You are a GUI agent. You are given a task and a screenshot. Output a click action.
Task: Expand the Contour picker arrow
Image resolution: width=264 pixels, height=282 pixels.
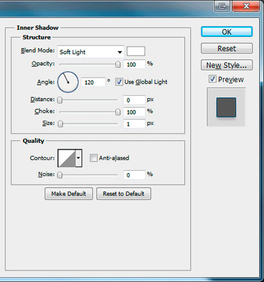pos(79,158)
